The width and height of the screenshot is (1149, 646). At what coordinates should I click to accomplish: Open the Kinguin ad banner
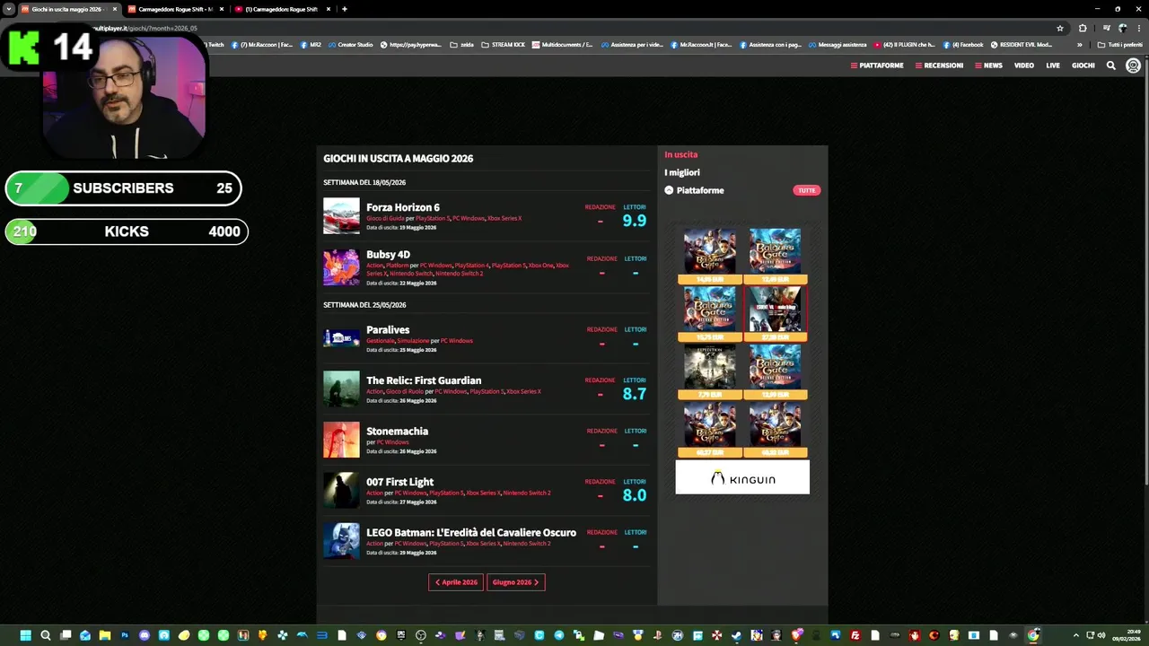click(742, 478)
